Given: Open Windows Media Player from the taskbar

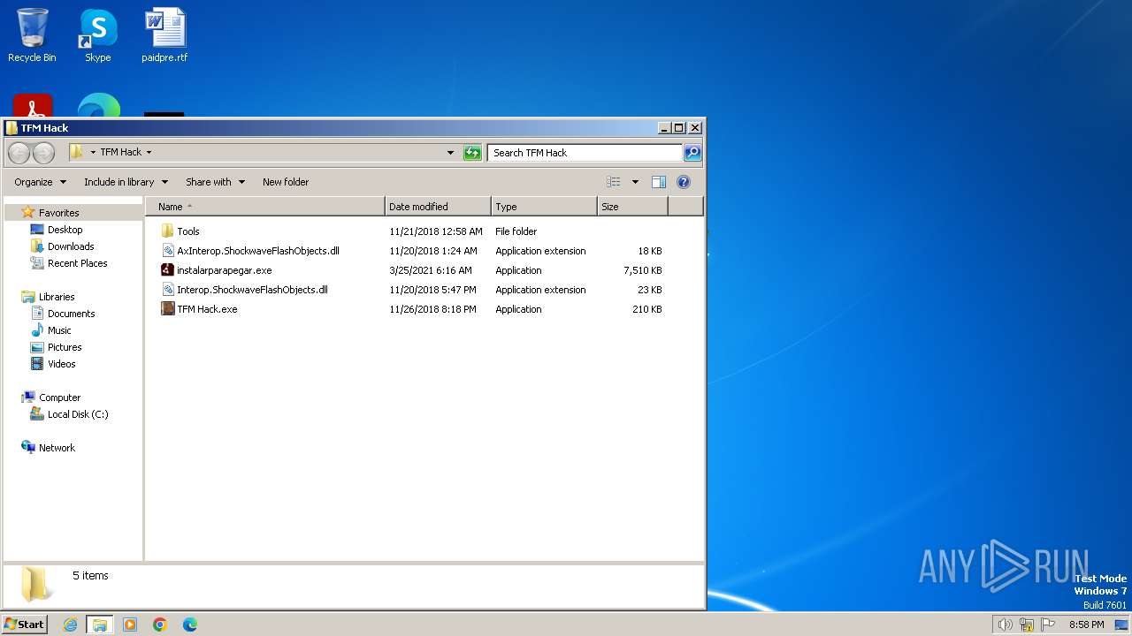Looking at the screenshot, I should pos(130,625).
